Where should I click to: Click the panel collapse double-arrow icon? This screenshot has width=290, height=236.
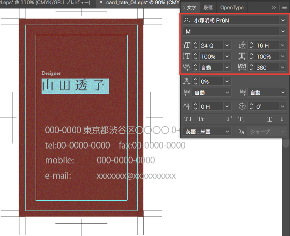(x=274, y=8)
